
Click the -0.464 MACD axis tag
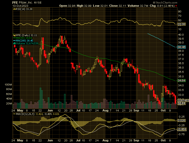(182, 129)
